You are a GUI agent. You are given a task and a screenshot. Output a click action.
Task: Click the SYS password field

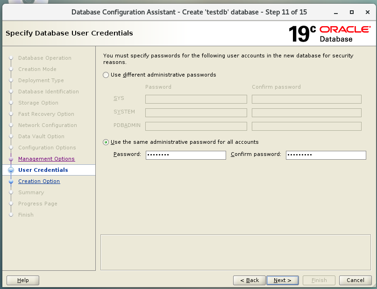coord(196,99)
